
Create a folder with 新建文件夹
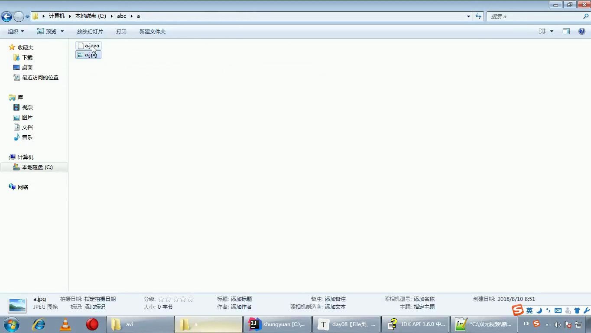coord(152,31)
